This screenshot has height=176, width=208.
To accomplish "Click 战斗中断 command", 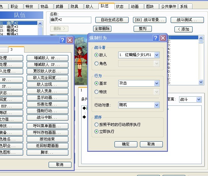I will pos(47,117).
